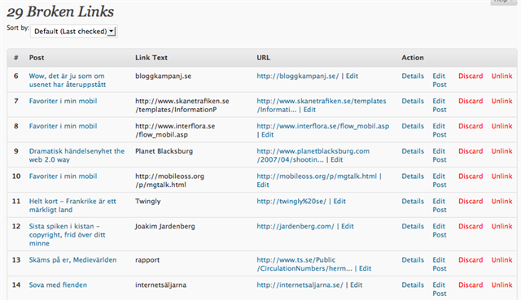The image size is (521, 300).
Task: Unlink the internetsäljarna link
Action: point(501,285)
